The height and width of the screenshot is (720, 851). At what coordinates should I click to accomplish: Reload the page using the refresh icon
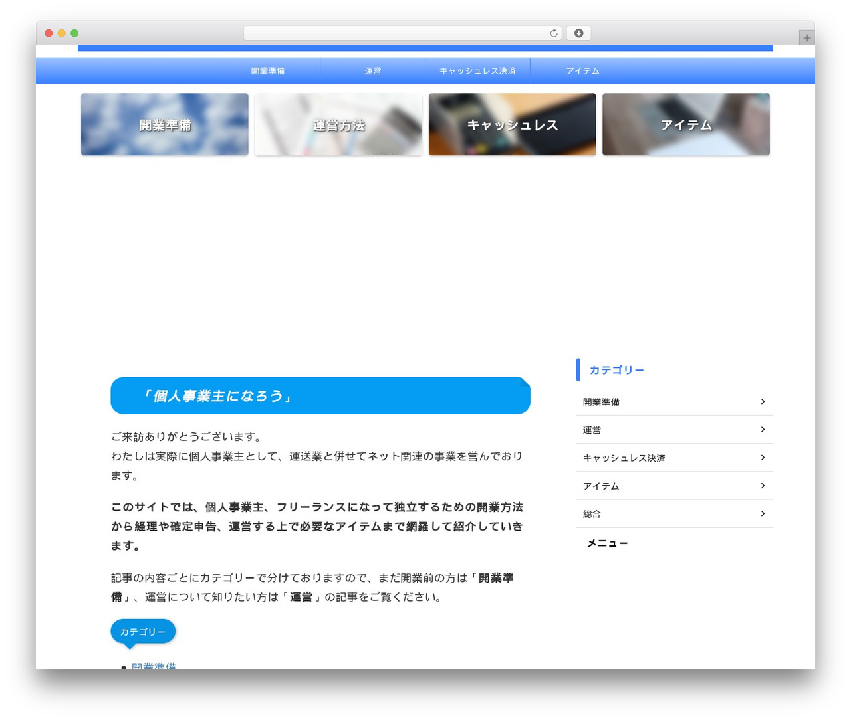point(554,33)
